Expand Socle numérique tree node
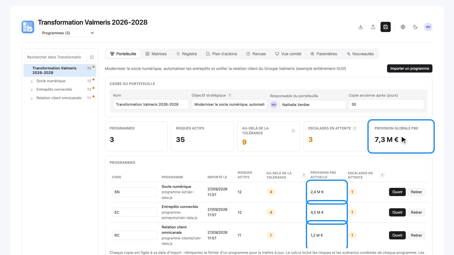 [31, 81]
